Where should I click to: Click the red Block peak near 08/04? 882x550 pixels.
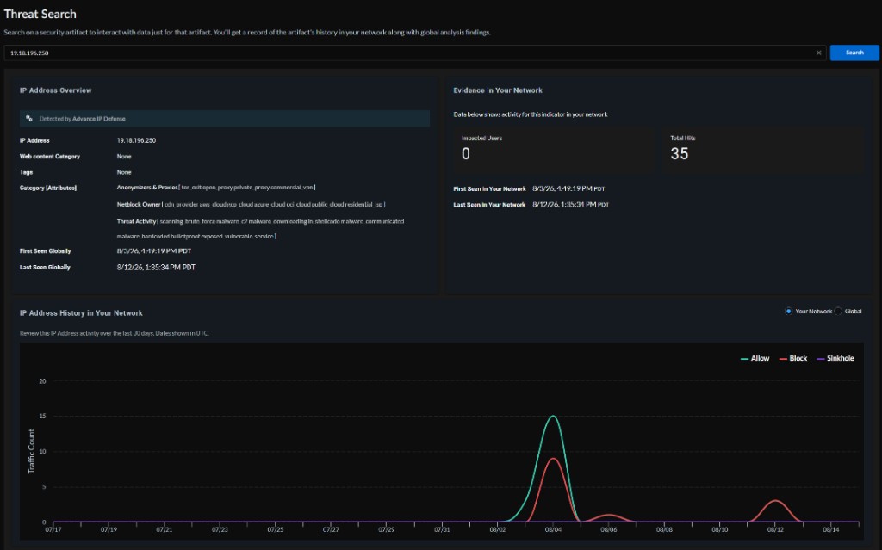click(x=553, y=459)
